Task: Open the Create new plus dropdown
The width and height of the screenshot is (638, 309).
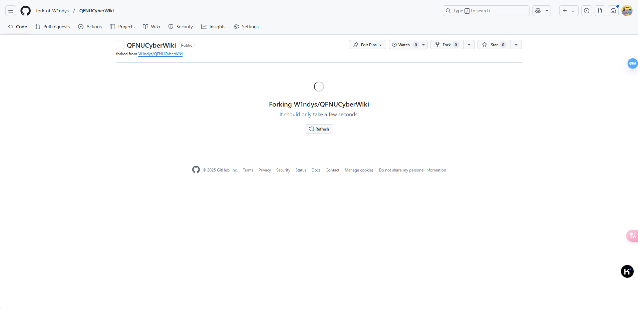Action: [569, 11]
